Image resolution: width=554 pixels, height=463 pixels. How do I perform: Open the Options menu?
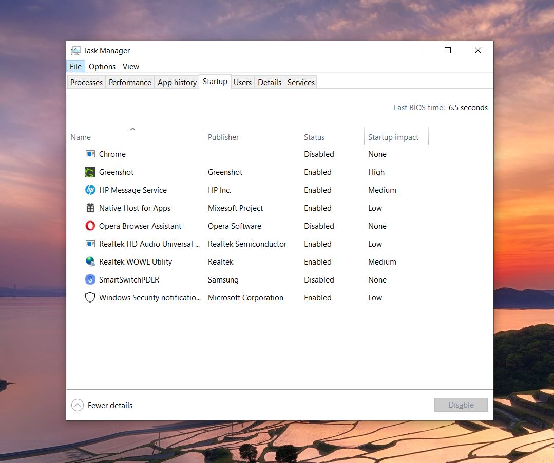coord(102,66)
